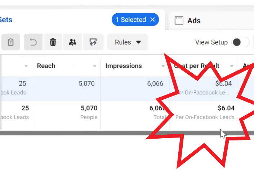254x190 pixels.
Task: Click the clipboard paste icon
Action: (x=11, y=42)
